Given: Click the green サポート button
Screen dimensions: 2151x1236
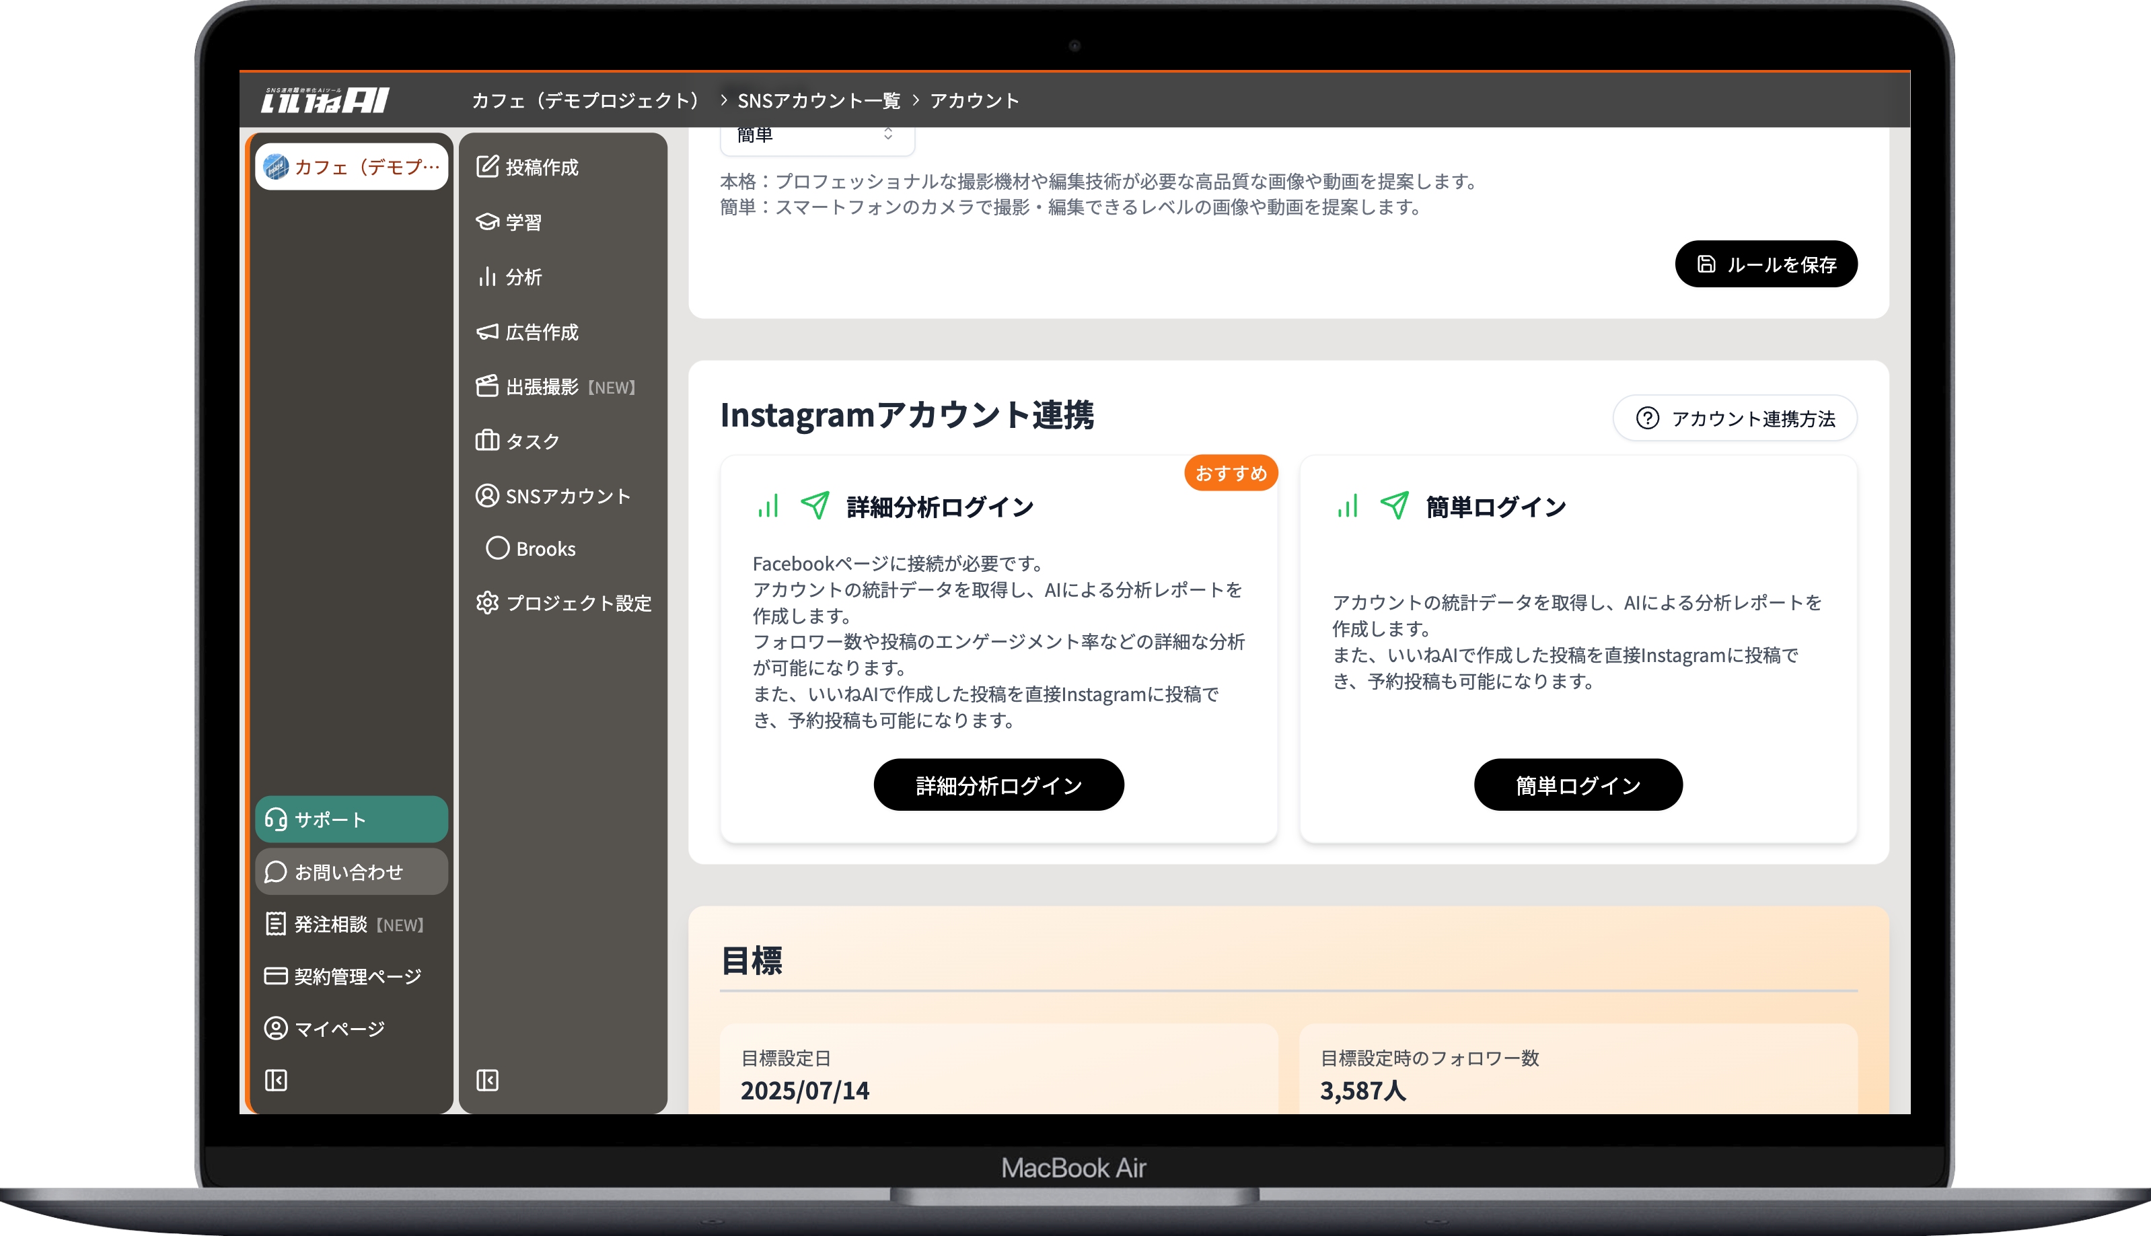Looking at the screenshot, I should point(351,820).
